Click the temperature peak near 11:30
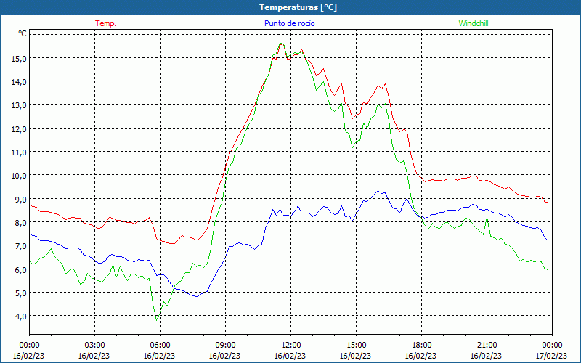This screenshot has height=363, width=581. 281,44
